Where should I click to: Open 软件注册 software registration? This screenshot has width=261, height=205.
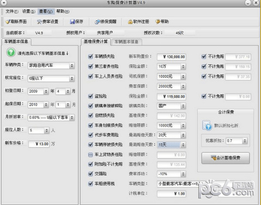pyautogui.click(x=138, y=22)
